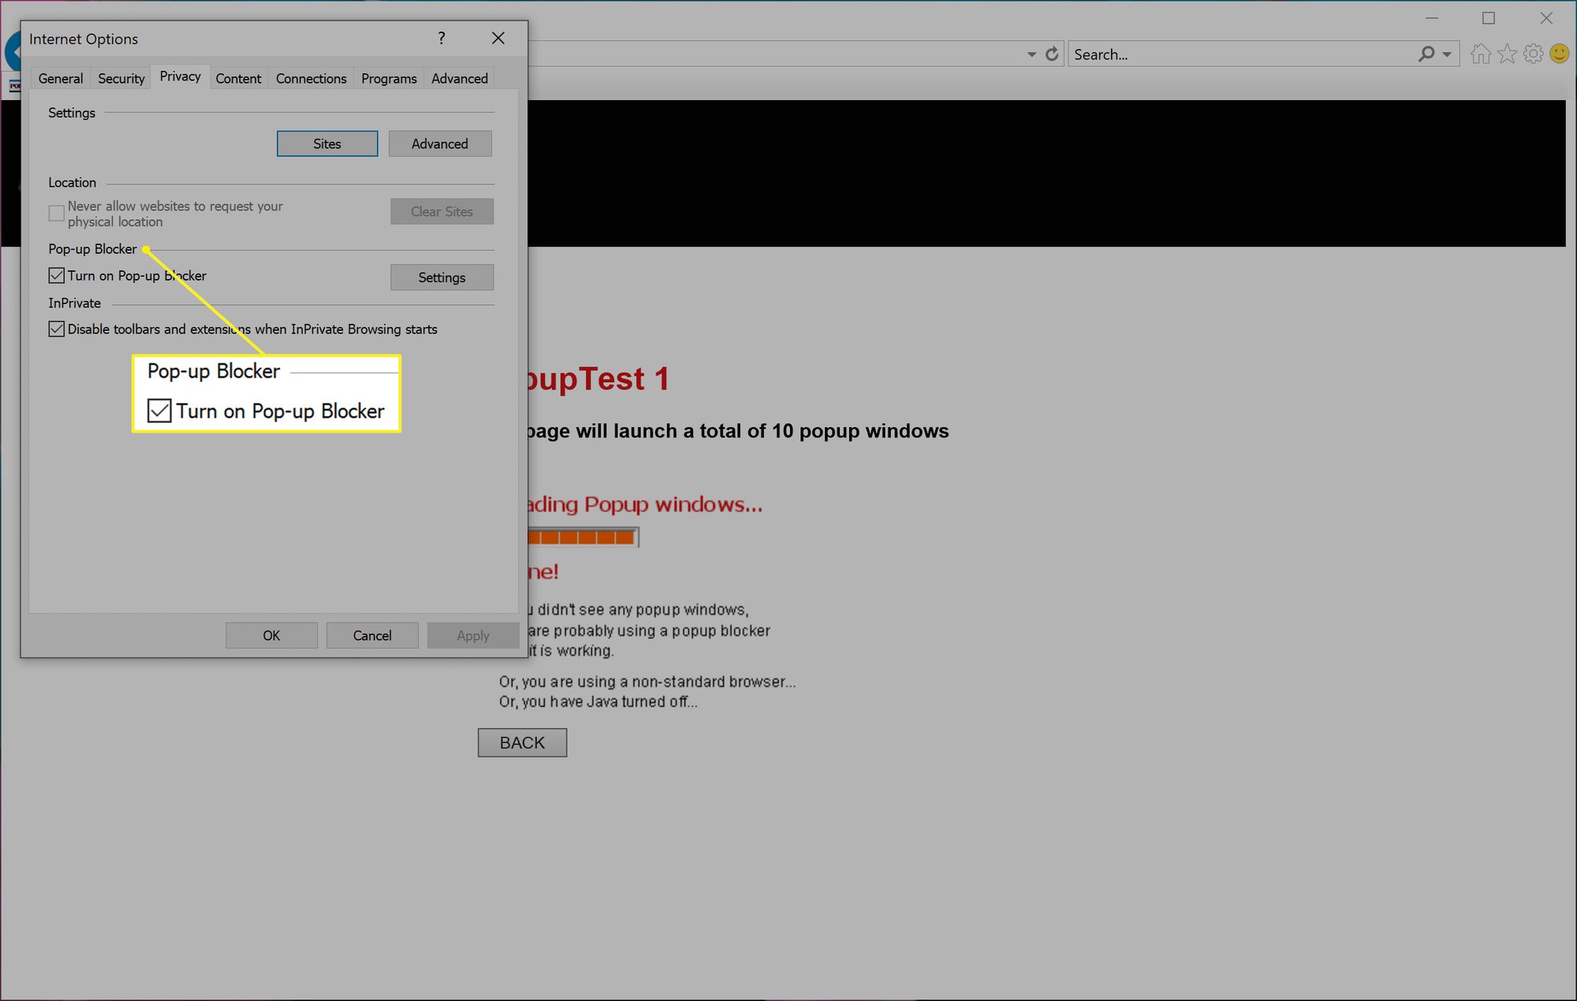This screenshot has height=1001, width=1577.
Task: Click Cancel to dismiss Internet Options
Action: [371, 634]
